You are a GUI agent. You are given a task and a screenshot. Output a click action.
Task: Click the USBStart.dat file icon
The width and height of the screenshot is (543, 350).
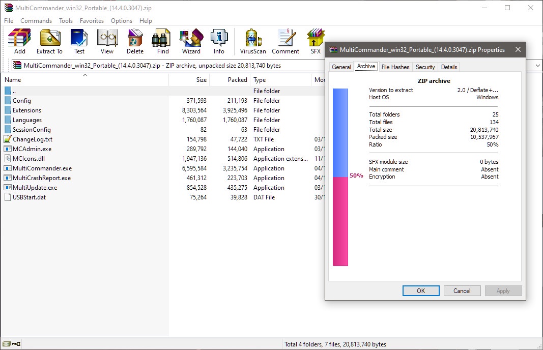coord(8,197)
